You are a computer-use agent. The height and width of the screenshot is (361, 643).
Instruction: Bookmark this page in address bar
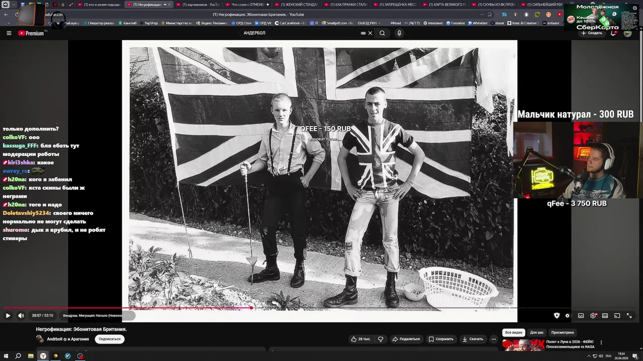(490, 15)
